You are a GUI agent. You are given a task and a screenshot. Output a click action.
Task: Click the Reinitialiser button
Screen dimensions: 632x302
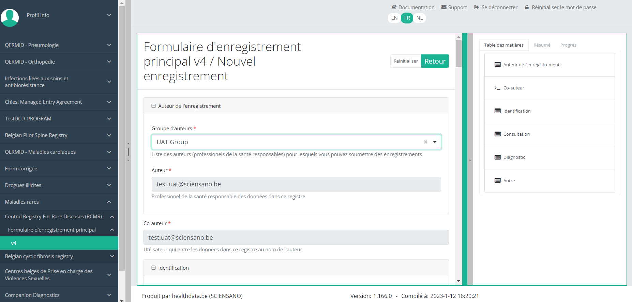click(x=405, y=61)
